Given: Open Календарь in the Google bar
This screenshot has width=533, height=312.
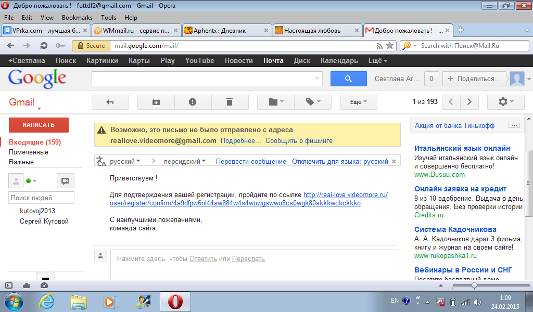Looking at the screenshot, I should (x=339, y=61).
